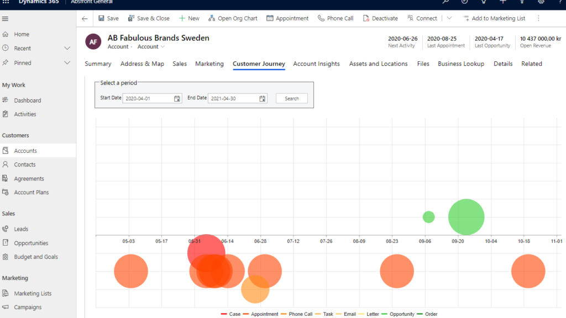566x318 pixels.
Task: Toggle Email series in legend
Action: pyautogui.click(x=345, y=314)
